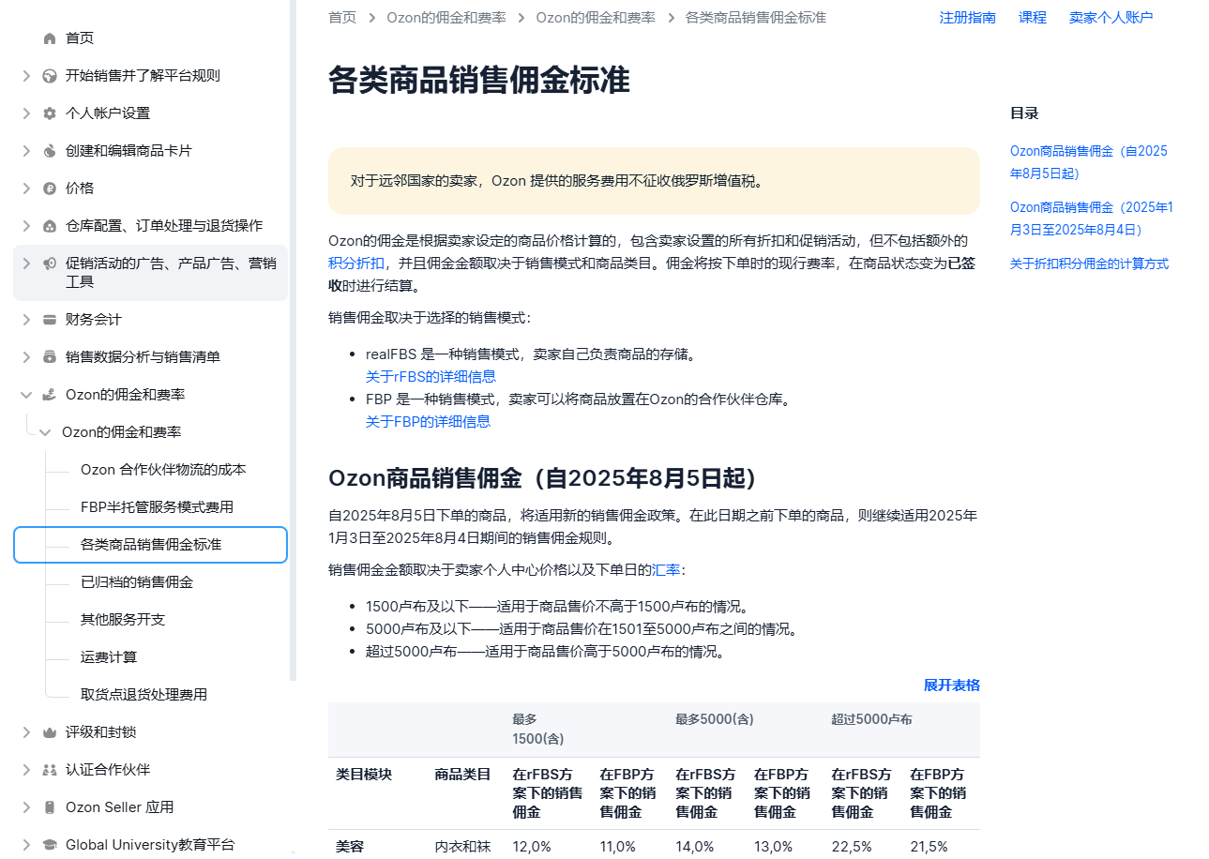Click the coin icon next to 价格
The height and width of the screenshot is (859, 1209).
50,188
